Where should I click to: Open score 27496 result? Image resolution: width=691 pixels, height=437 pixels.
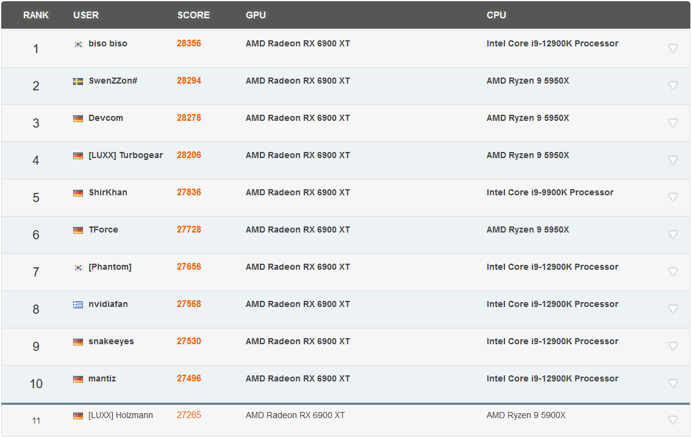pyautogui.click(x=189, y=379)
